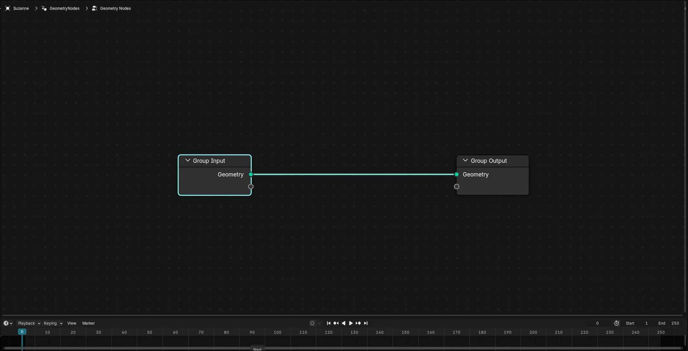The image size is (688, 351).
Task: Jump to previous keyframe
Action: (x=336, y=323)
